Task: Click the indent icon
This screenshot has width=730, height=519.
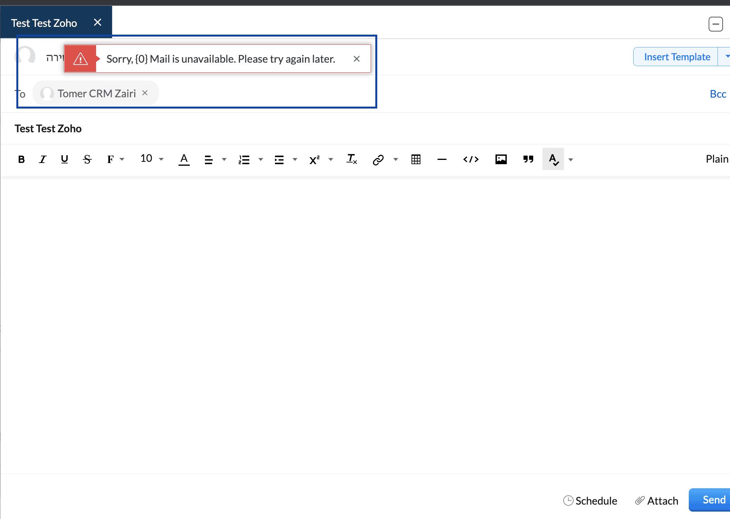Action: click(x=279, y=160)
